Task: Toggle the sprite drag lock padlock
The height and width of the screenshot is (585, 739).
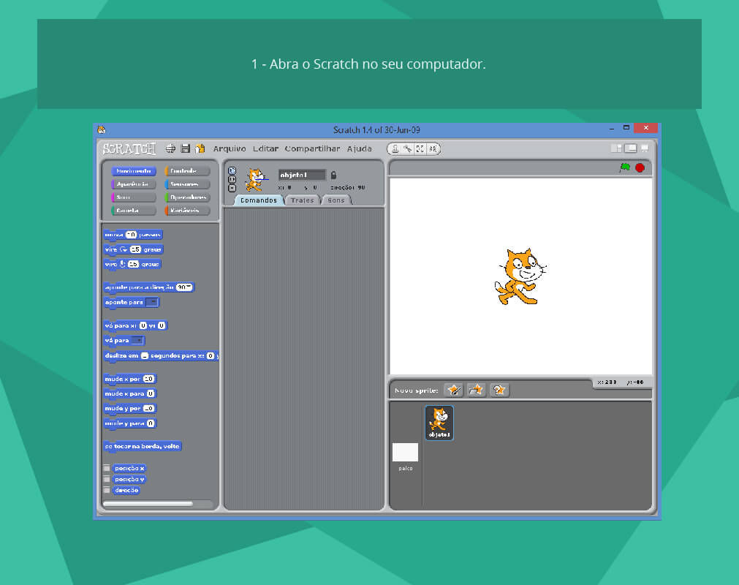Action: (333, 175)
